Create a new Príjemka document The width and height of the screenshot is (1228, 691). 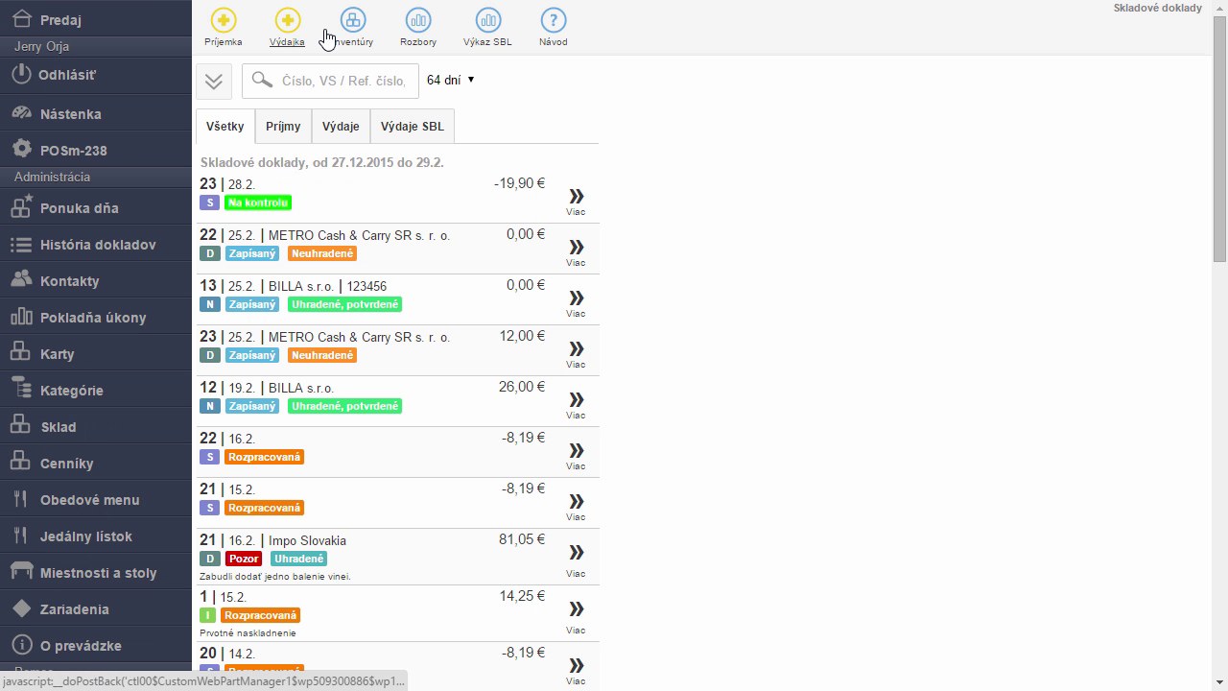(x=223, y=27)
